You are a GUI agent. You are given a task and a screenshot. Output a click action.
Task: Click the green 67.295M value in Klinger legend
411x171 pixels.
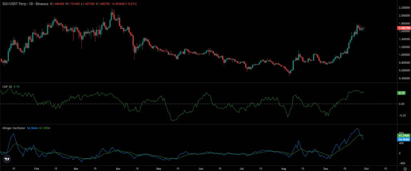(x=45, y=128)
